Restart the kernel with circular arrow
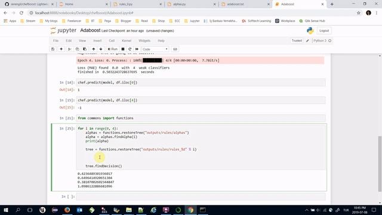 tap(130, 49)
